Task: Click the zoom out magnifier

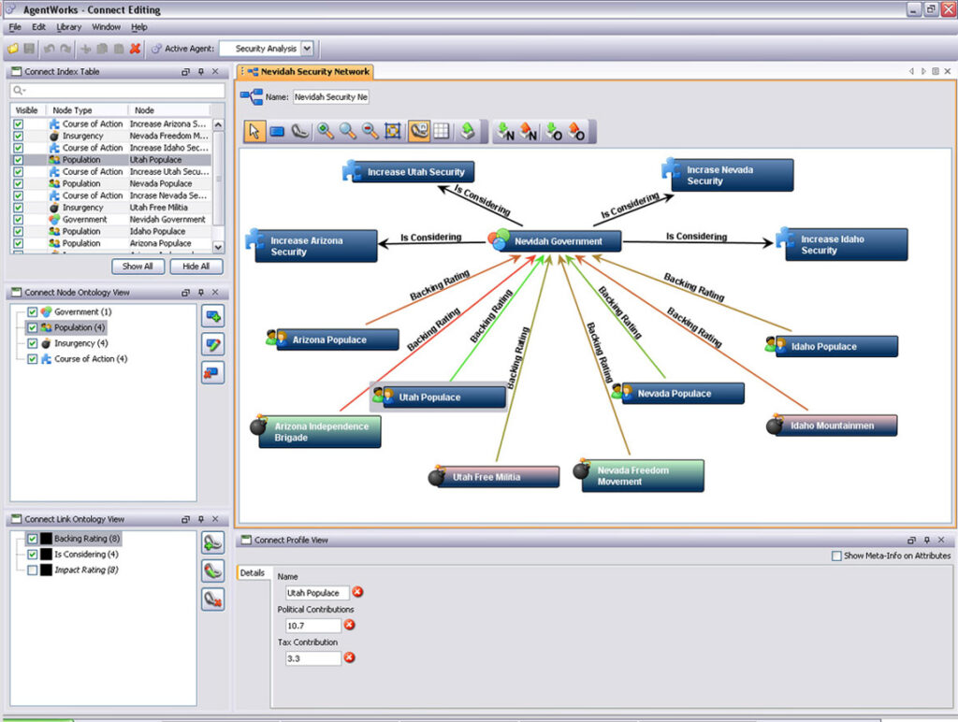Action: (x=370, y=131)
